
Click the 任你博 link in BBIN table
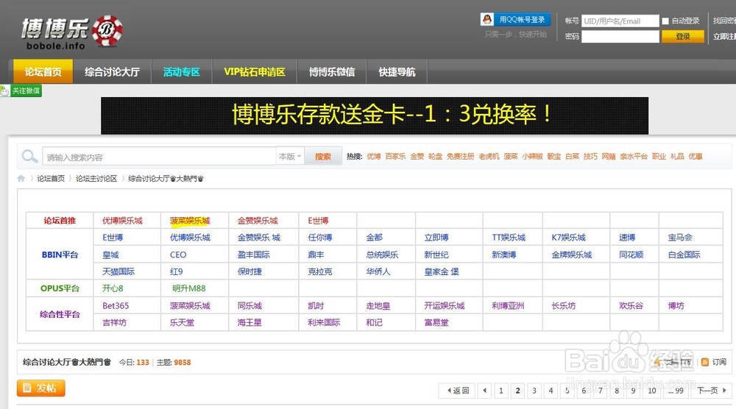pos(320,238)
